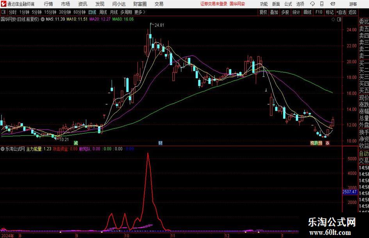Open the mobile phone icon

(322, 4)
